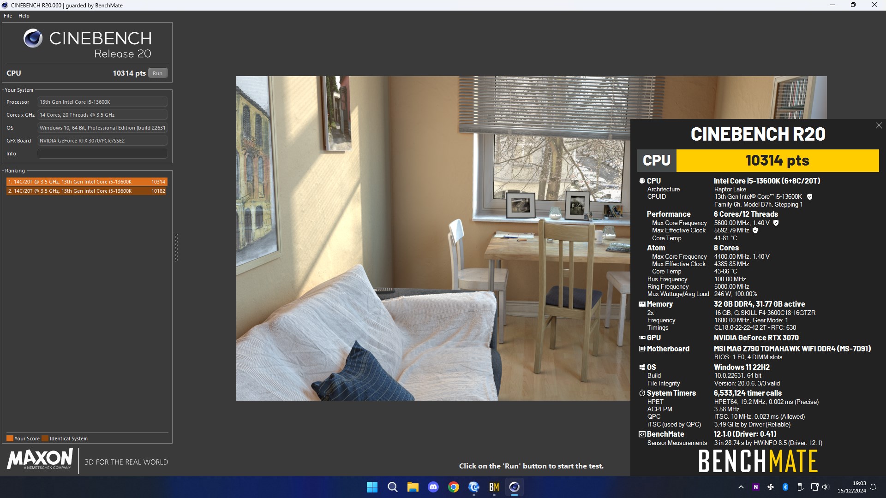Open the File menu
The image size is (886, 498).
click(x=8, y=16)
